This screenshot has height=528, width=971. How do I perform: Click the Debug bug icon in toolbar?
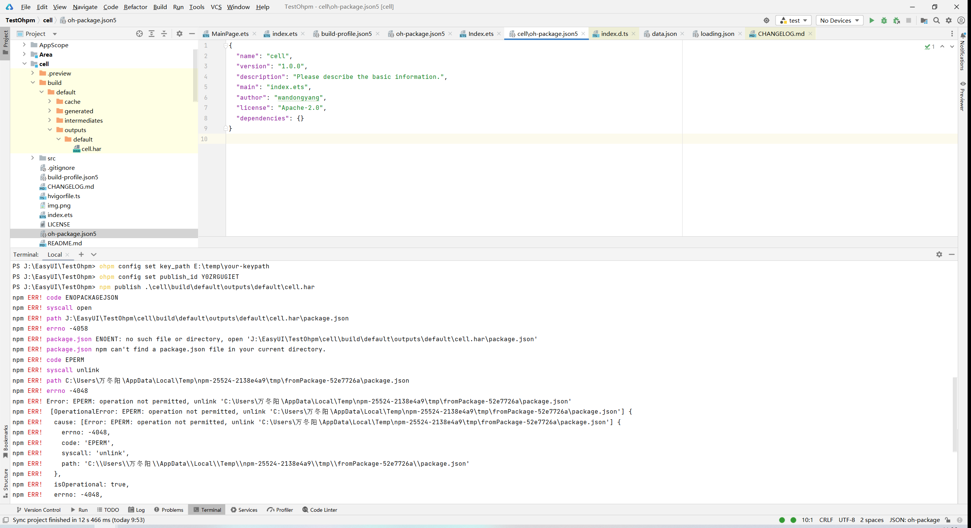pos(884,20)
